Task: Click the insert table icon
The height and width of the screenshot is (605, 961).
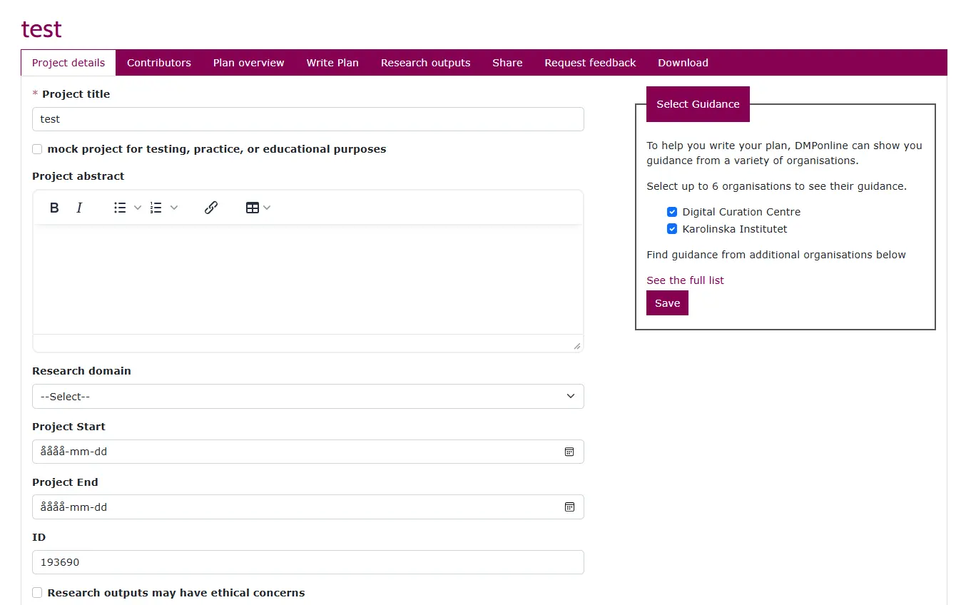Action: 252,208
